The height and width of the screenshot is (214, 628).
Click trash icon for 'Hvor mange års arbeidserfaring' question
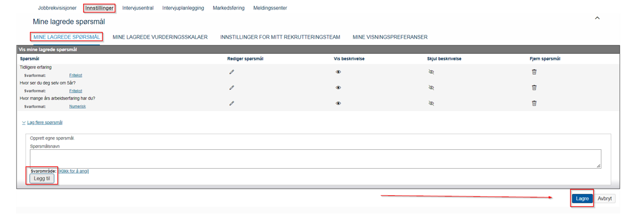coord(534,103)
